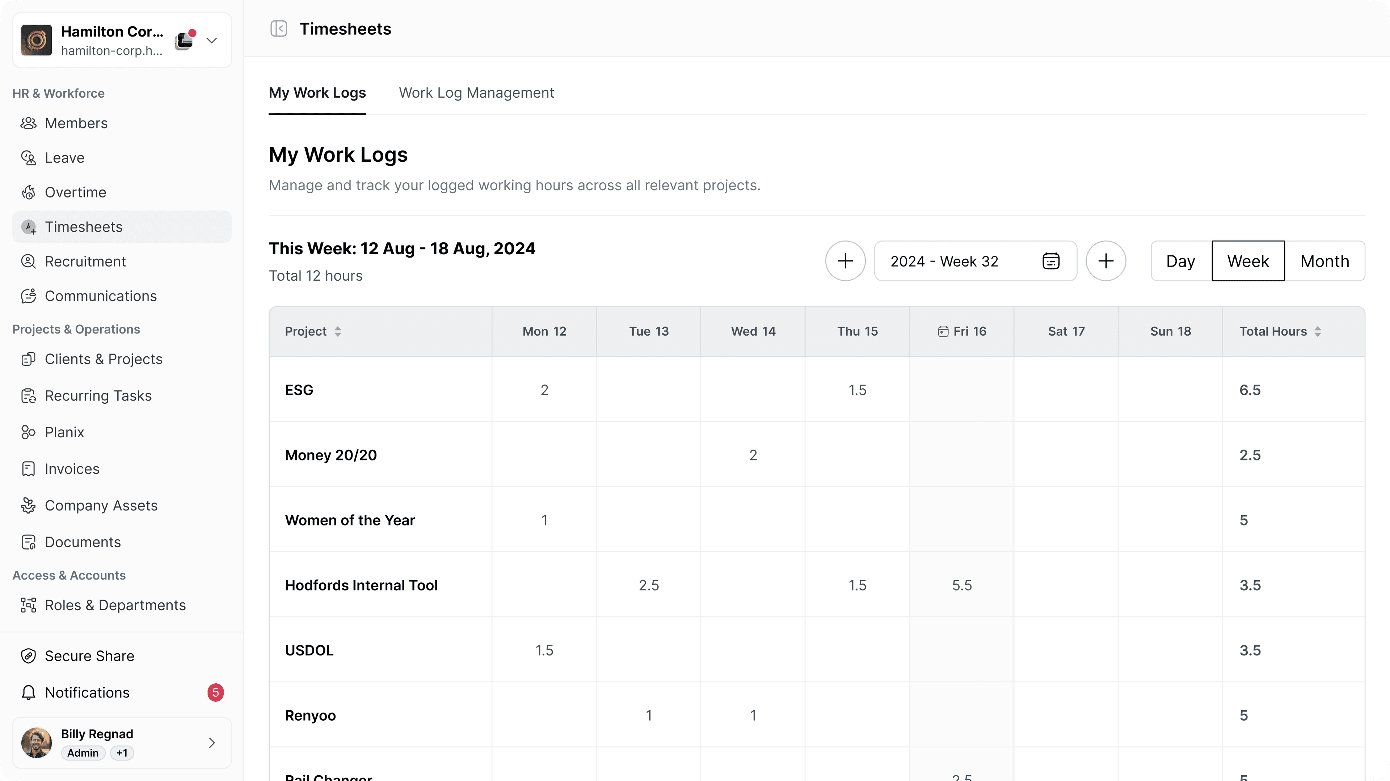Select the Communications icon
This screenshot has width=1390, height=781.
[29, 296]
